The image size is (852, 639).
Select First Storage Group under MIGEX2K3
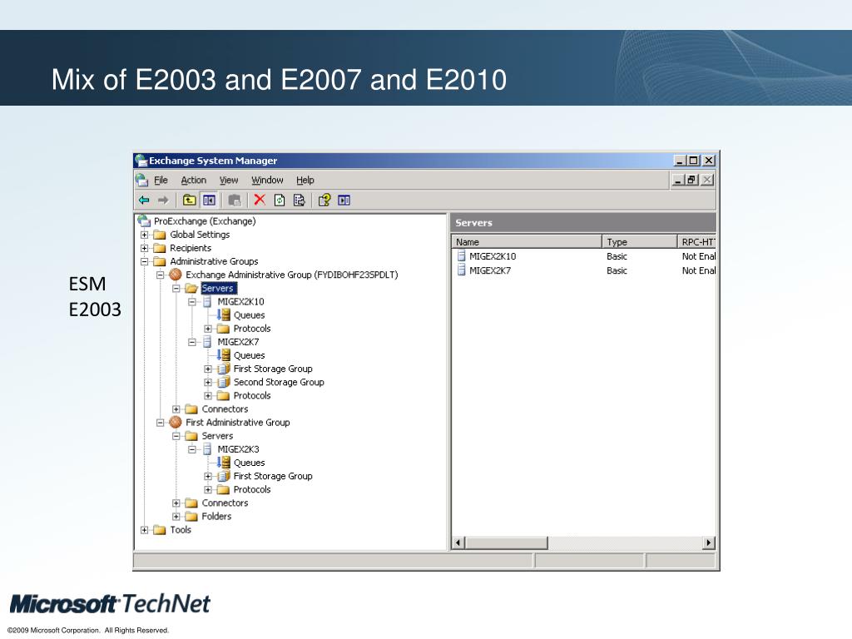pyautogui.click(x=273, y=476)
